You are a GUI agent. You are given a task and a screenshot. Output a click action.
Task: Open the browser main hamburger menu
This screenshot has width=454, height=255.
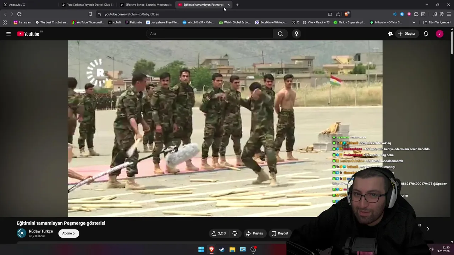pos(449,14)
